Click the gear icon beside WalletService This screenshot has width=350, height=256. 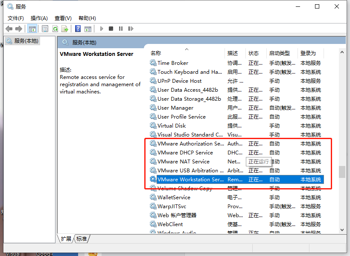point(153,197)
